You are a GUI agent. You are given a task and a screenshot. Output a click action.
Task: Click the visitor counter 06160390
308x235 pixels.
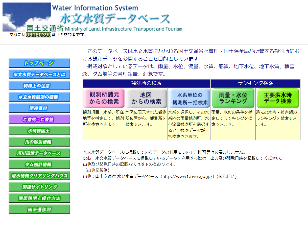pos(39,35)
